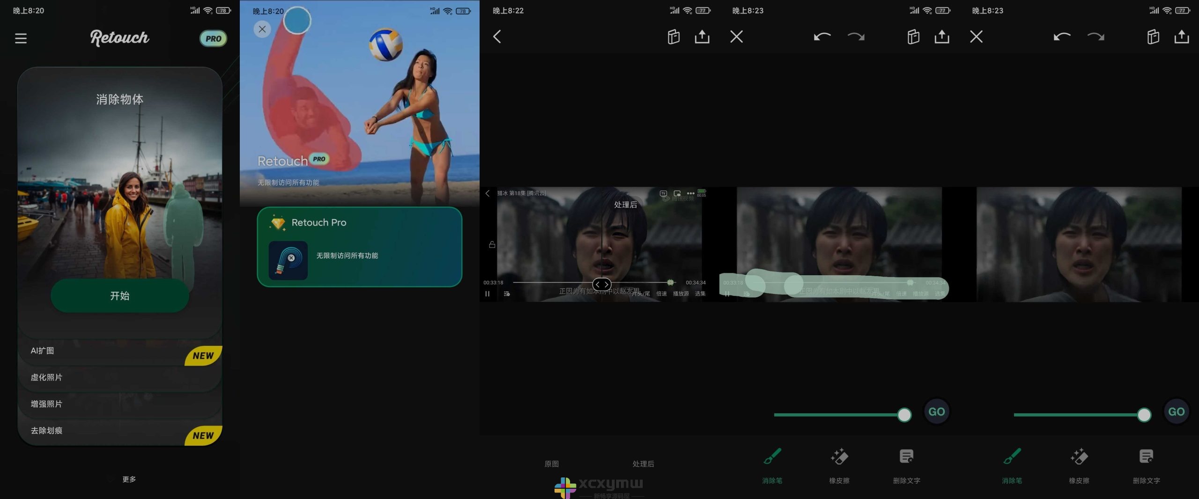Switch to the 原图 original view tab
This screenshot has width=1199, height=499.
[552, 463]
